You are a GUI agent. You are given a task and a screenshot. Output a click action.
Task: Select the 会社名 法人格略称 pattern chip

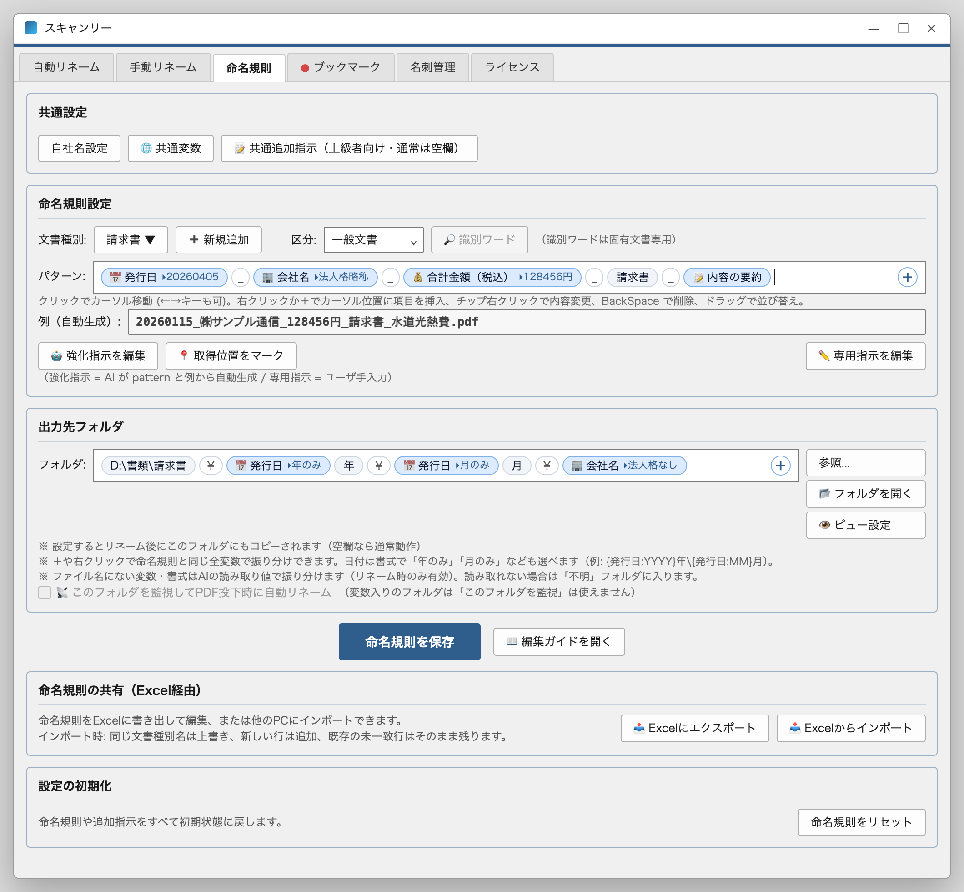pyautogui.click(x=316, y=277)
